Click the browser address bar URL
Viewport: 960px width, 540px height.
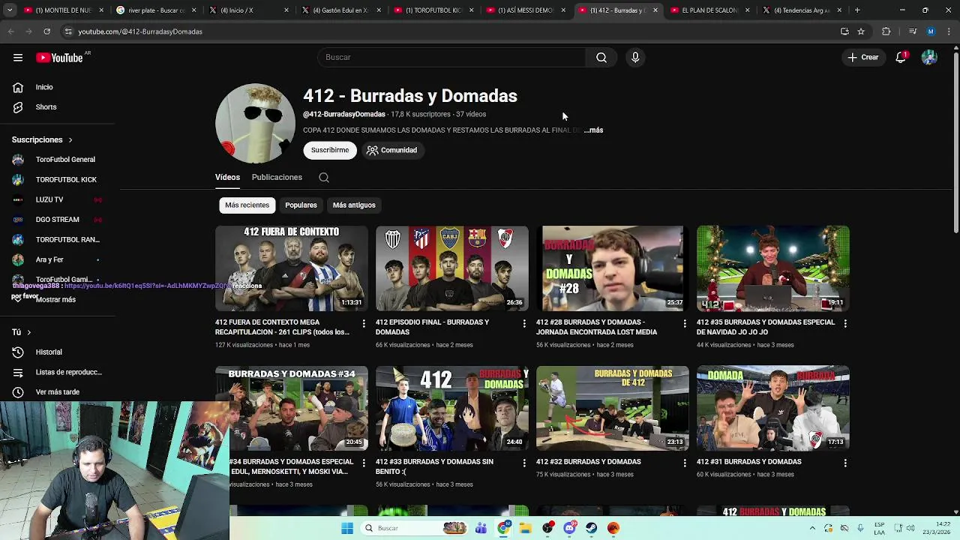click(140, 31)
